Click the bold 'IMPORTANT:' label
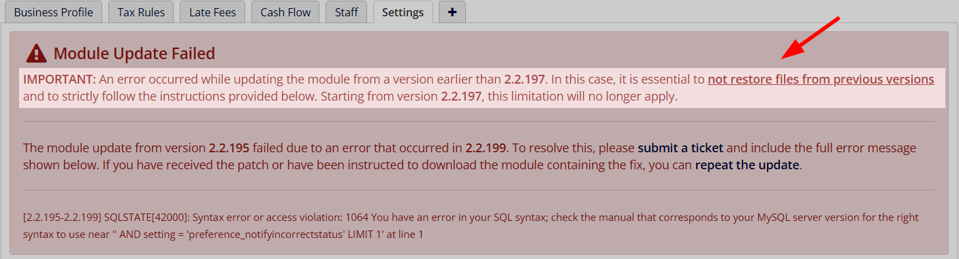The image size is (959, 259). click(59, 80)
